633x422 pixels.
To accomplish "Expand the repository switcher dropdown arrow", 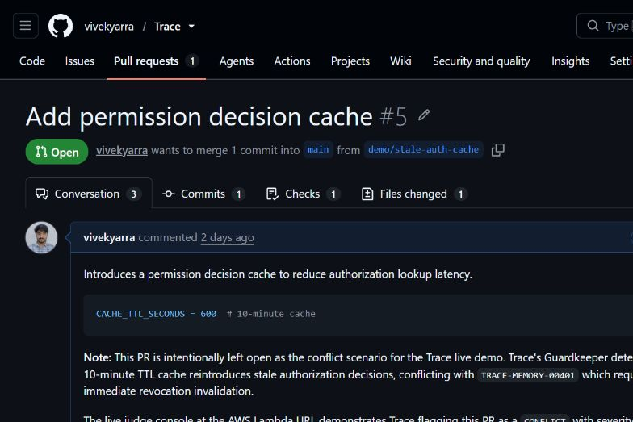I will pos(191,27).
